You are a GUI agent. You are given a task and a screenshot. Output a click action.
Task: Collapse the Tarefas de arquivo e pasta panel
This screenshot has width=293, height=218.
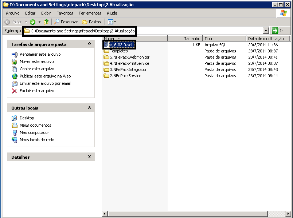click(89, 44)
